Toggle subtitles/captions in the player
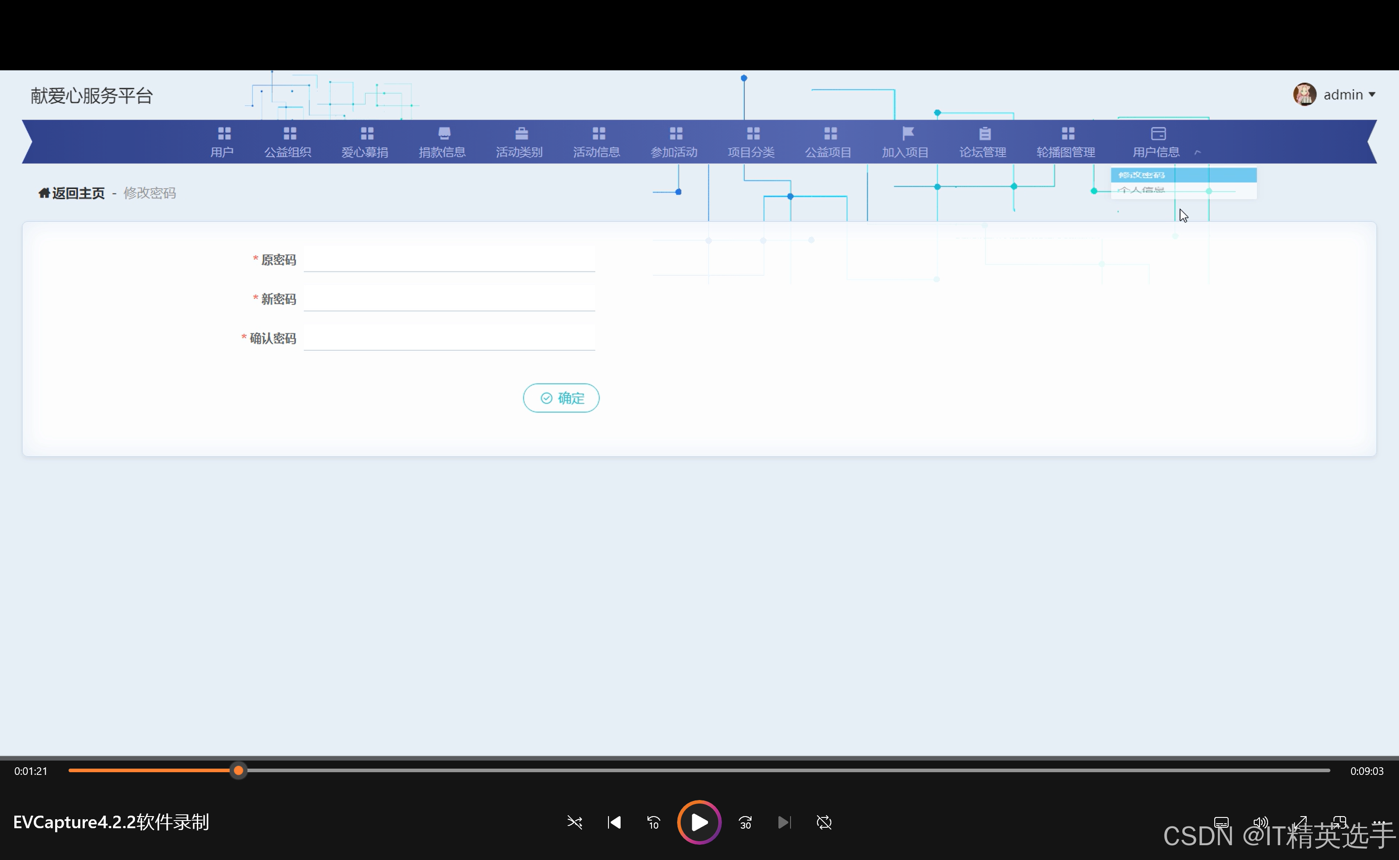This screenshot has width=1399, height=860. [1221, 822]
